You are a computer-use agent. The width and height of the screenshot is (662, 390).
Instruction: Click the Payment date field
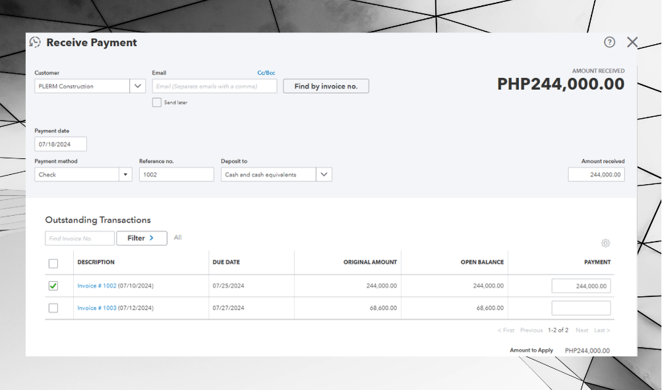(x=61, y=144)
